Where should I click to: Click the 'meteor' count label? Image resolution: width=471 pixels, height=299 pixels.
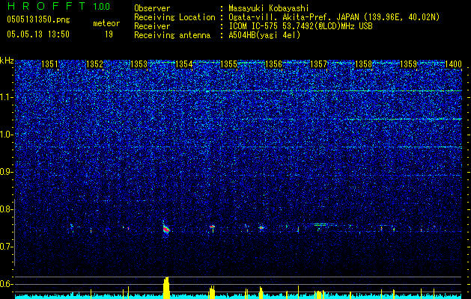pyautogui.click(x=106, y=23)
